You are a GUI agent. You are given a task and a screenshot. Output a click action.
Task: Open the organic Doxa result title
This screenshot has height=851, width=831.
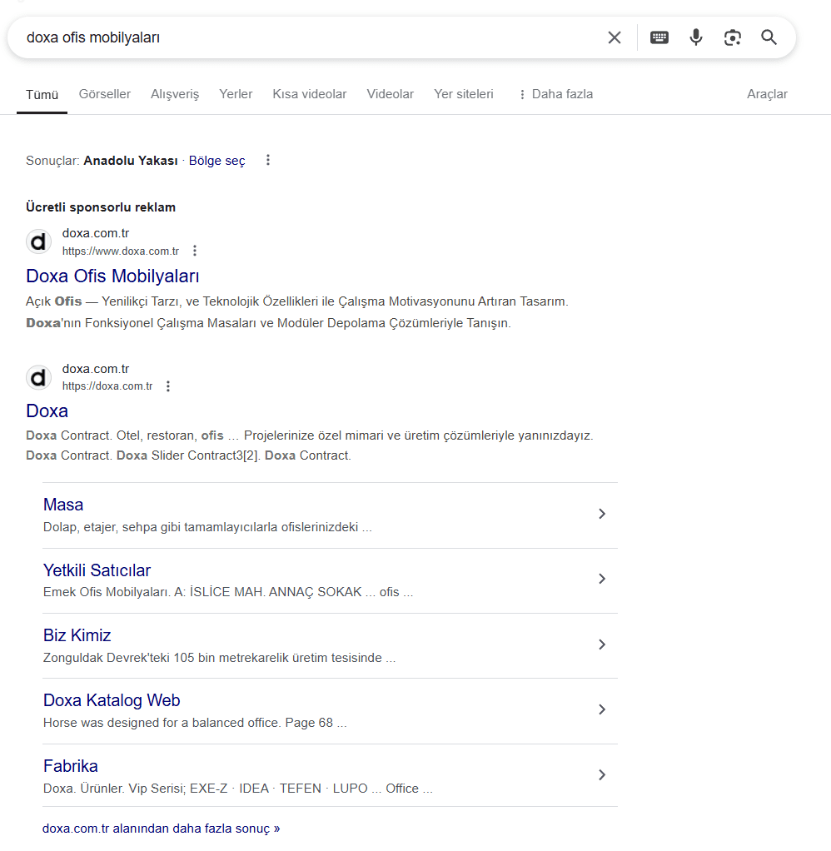tap(47, 411)
